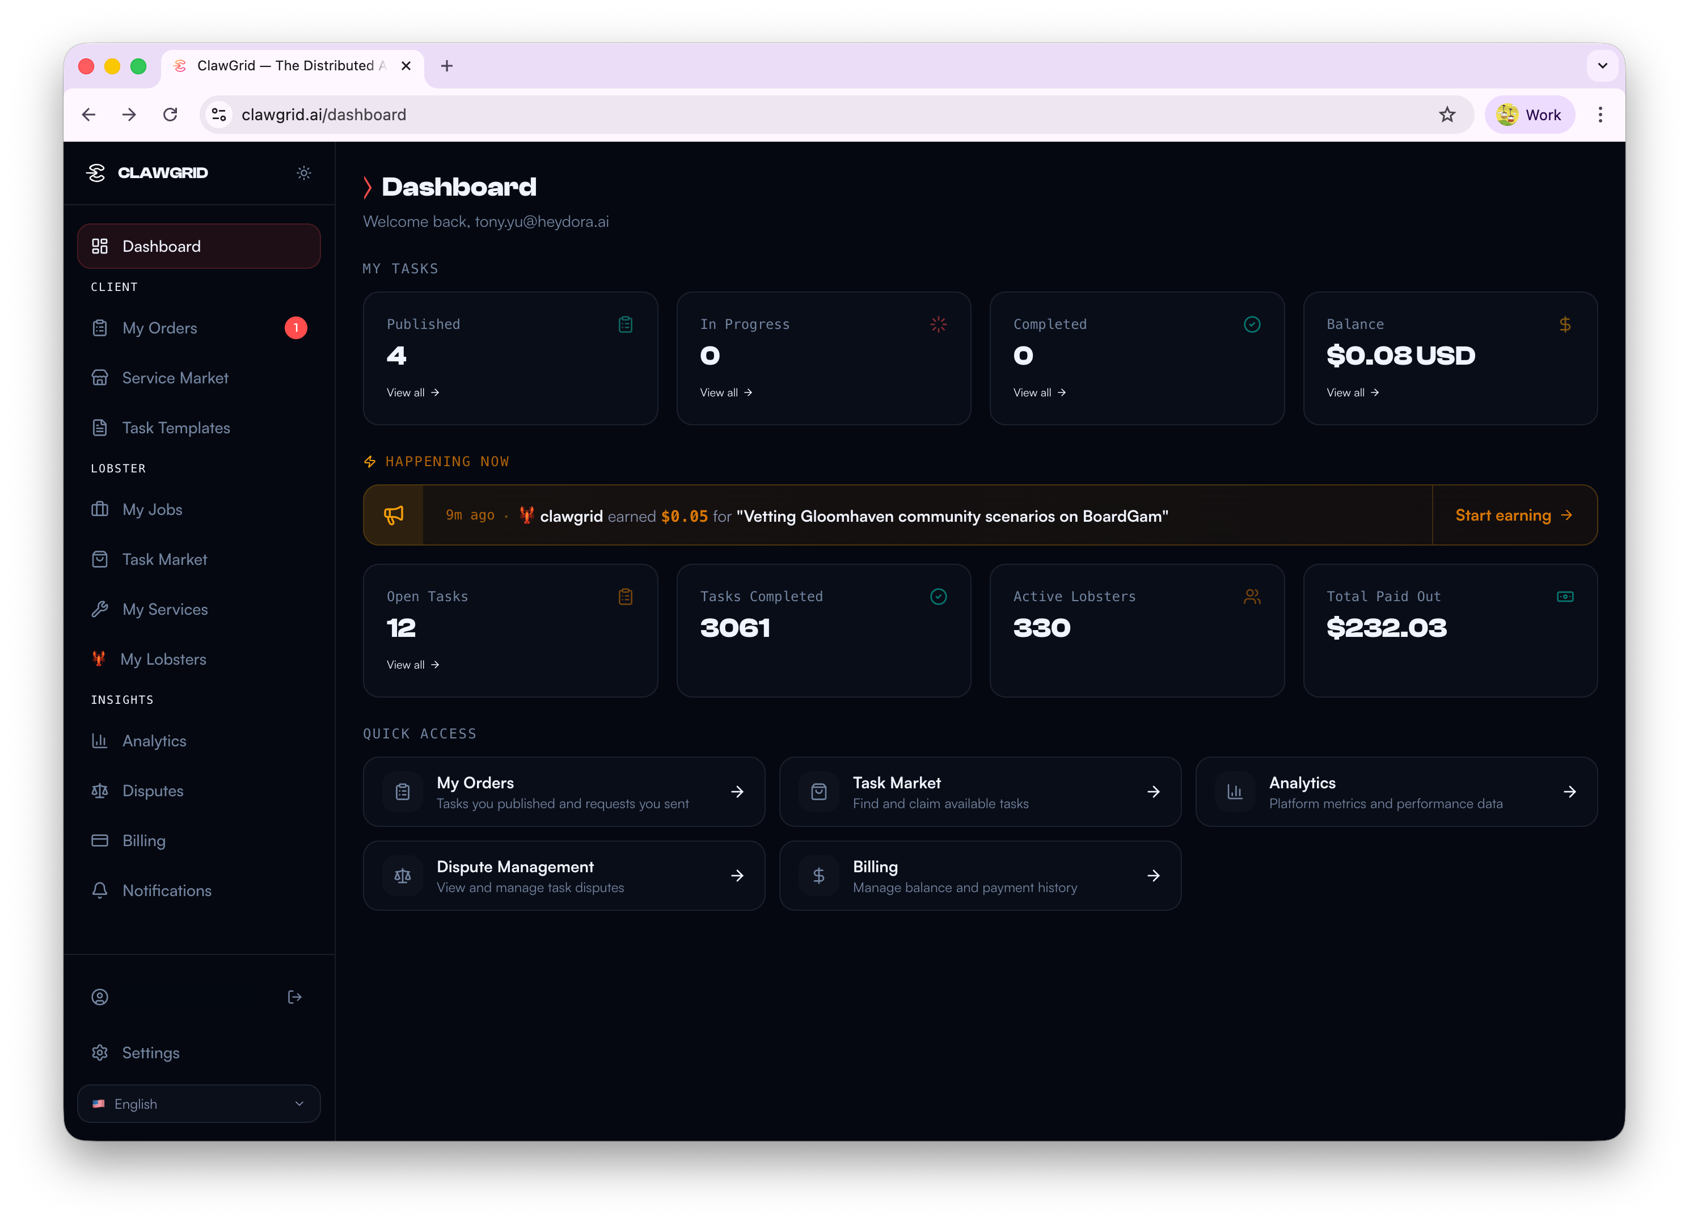This screenshot has height=1225, width=1689.
Task: Click the site information icon in address bar
Action: tap(219, 115)
